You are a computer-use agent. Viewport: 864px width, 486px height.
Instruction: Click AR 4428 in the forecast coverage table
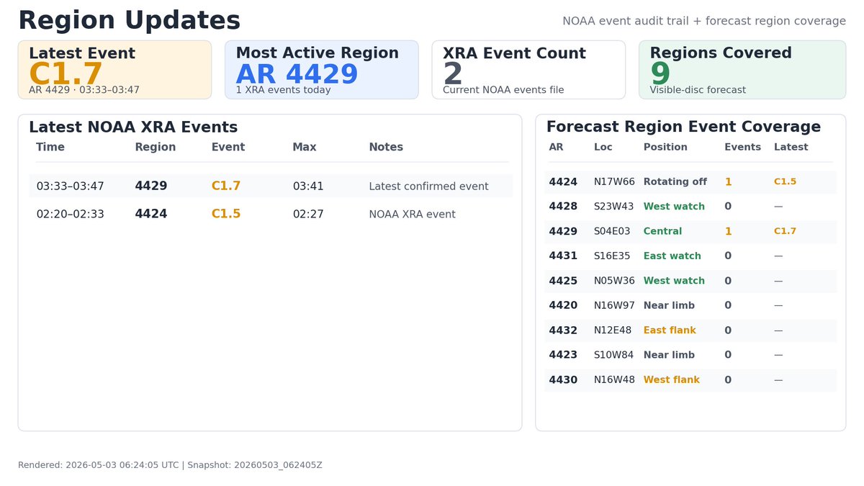point(563,207)
